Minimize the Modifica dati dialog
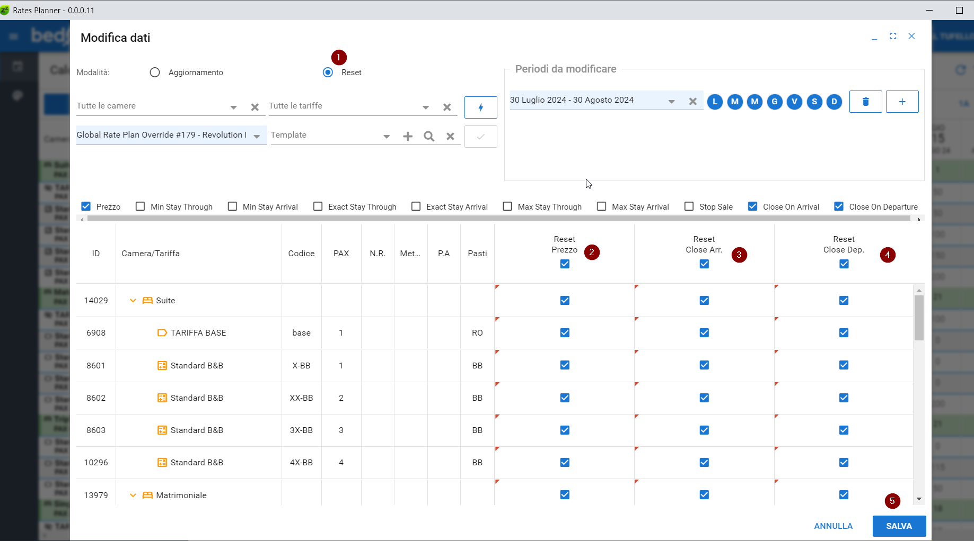Screen dimensions: 974x541 (874, 37)
